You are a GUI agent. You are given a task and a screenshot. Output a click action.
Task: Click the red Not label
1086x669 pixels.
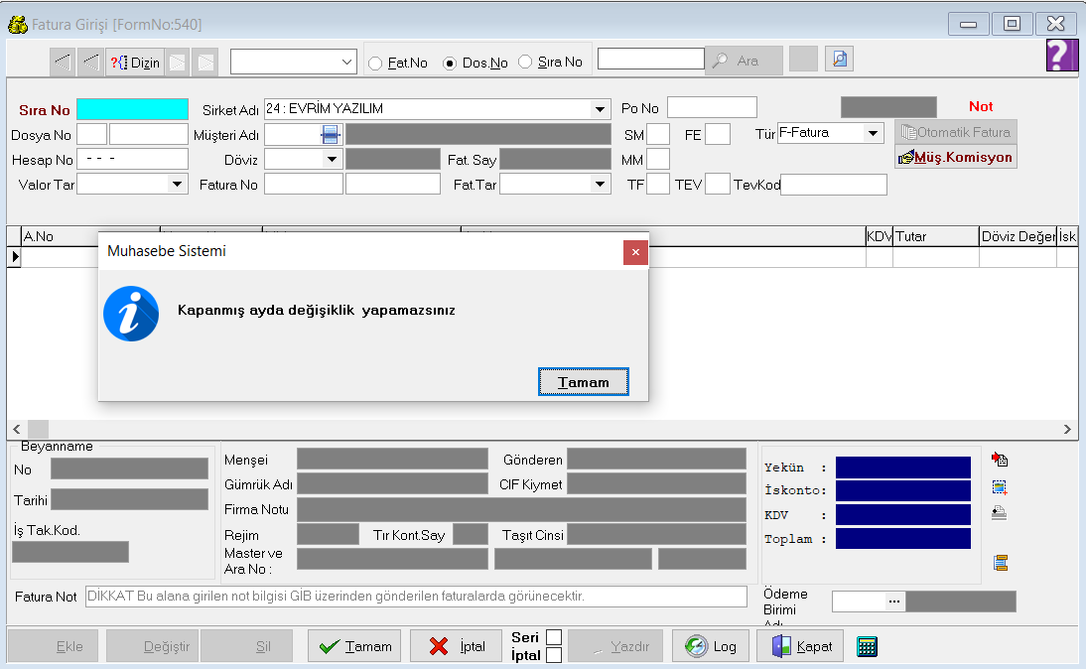(981, 106)
